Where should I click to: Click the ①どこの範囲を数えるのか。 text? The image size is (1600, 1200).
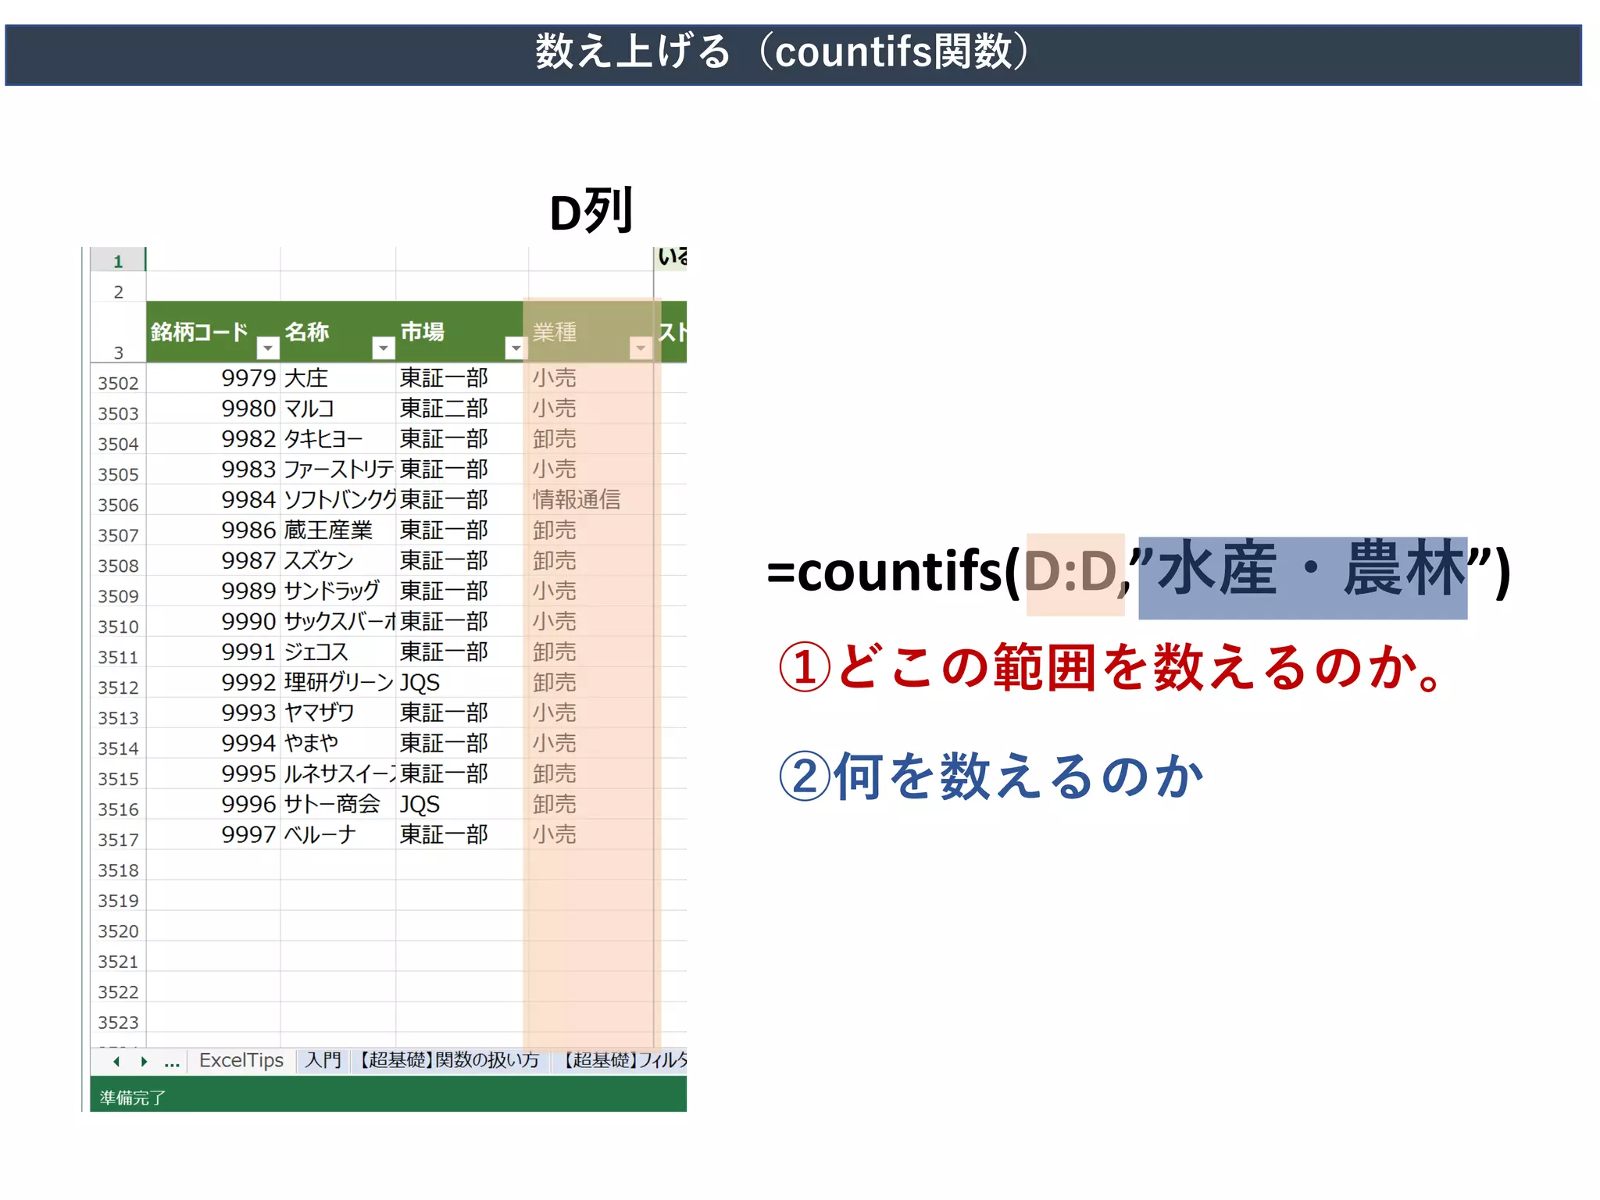tap(1112, 668)
